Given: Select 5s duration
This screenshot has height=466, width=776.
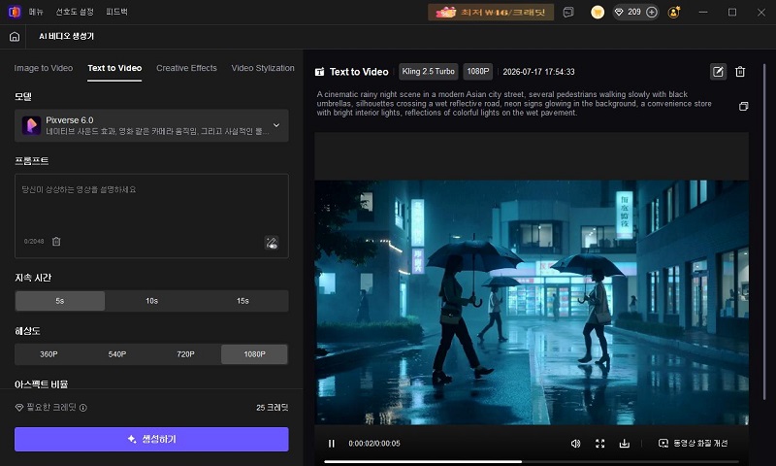Looking at the screenshot, I should (x=60, y=301).
